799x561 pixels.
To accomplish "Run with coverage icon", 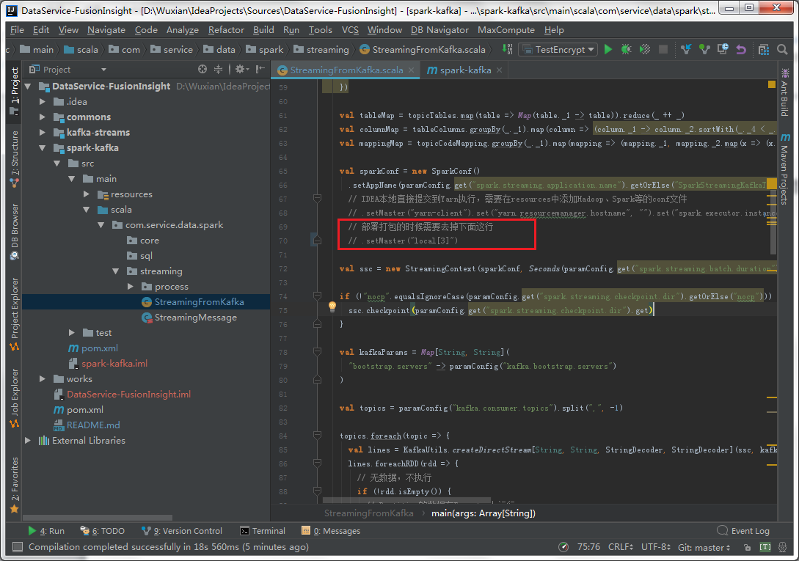I will (645, 49).
